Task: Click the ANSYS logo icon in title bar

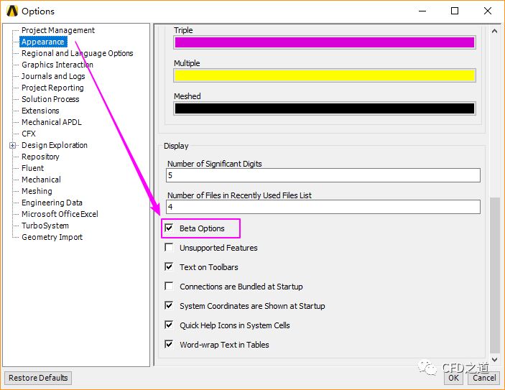Action: tap(12, 11)
